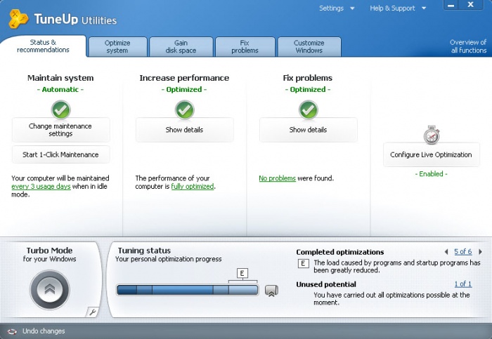492x339 pixels.
Task: Click the Tuning status heading
Action: pos(144,251)
